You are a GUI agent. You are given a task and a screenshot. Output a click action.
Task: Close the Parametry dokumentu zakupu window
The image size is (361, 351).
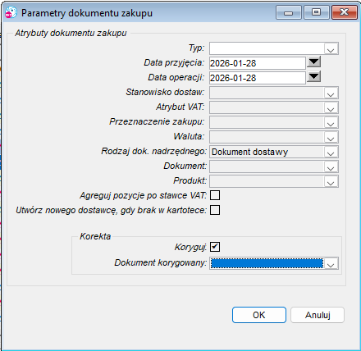tap(345, 12)
